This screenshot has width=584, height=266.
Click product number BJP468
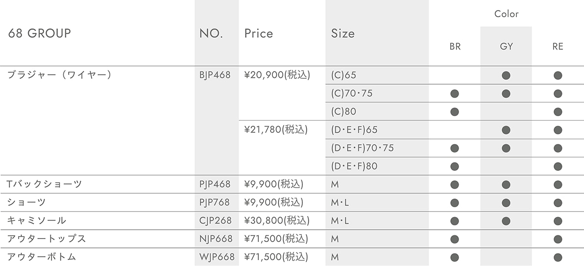tap(215, 75)
